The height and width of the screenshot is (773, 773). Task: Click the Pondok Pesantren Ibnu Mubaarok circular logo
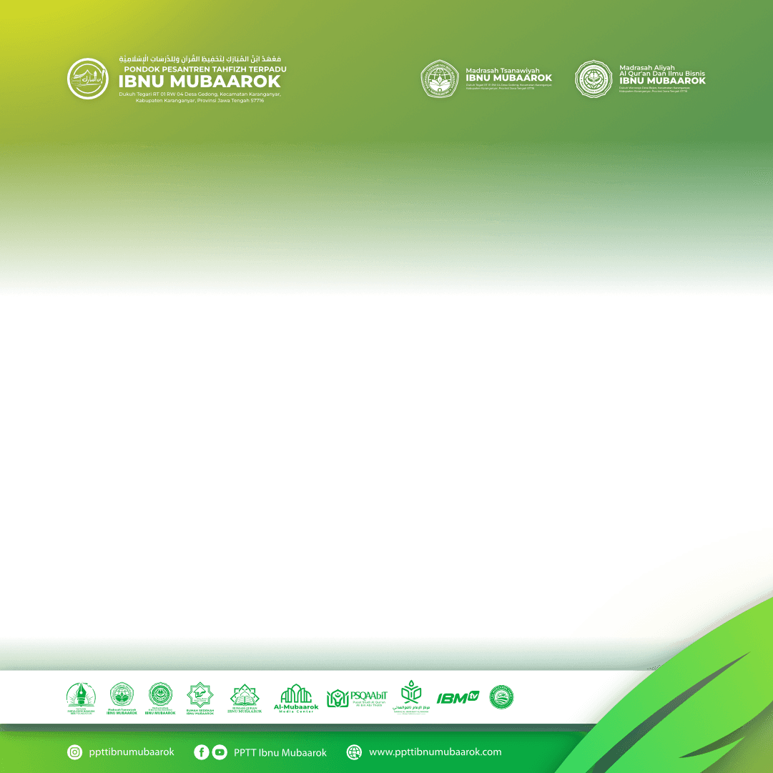pos(88,79)
